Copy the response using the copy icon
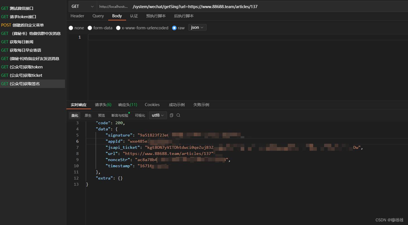The image size is (408, 225). 172,115
